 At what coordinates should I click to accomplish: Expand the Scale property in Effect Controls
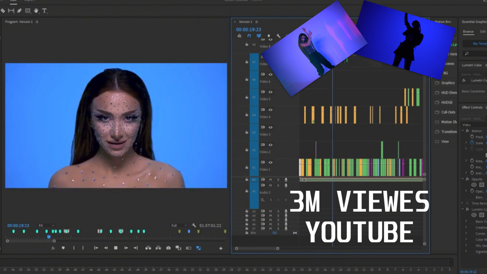(x=466, y=142)
